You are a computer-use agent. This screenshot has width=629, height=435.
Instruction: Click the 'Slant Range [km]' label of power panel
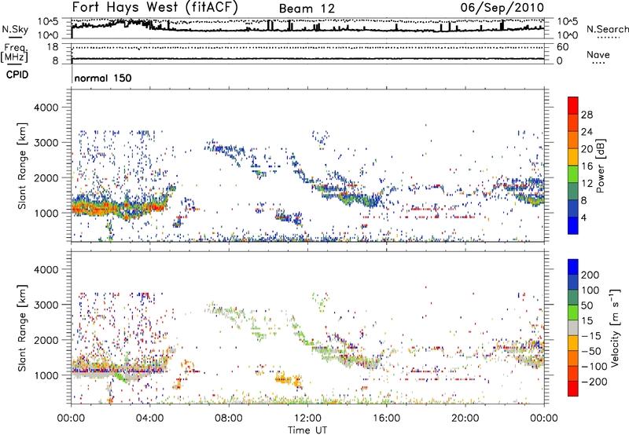22,166
